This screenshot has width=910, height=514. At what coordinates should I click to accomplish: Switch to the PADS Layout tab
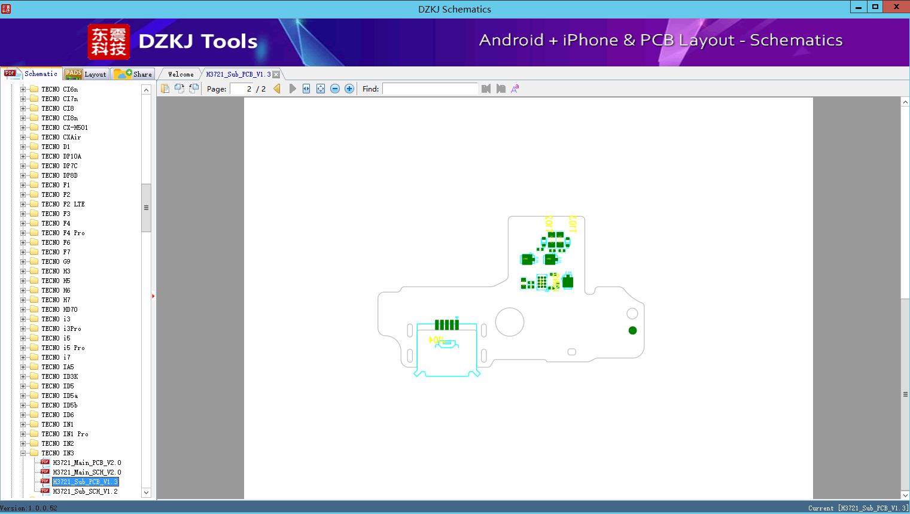click(x=86, y=74)
